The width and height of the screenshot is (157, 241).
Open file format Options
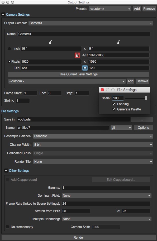coord(143,128)
